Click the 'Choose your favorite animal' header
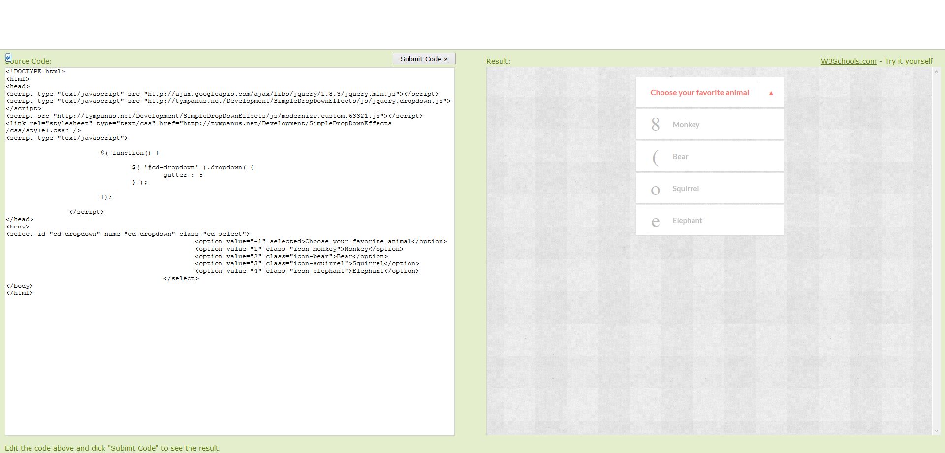The height and width of the screenshot is (453, 945). coord(699,93)
